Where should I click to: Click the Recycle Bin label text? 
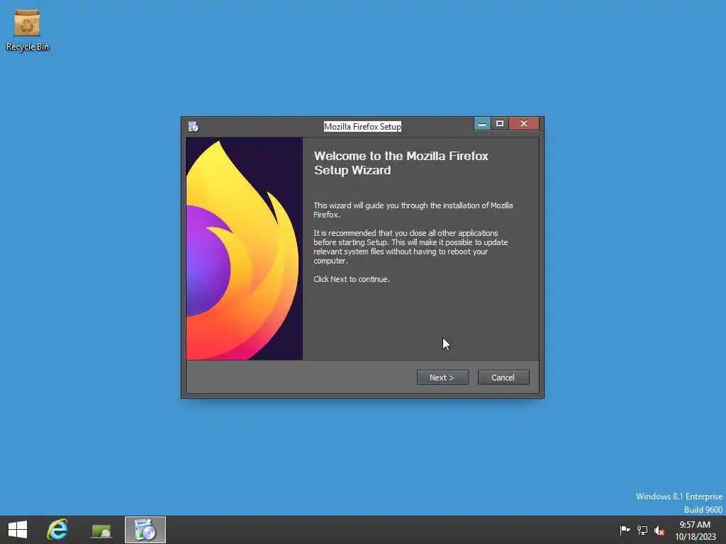(28, 47)
